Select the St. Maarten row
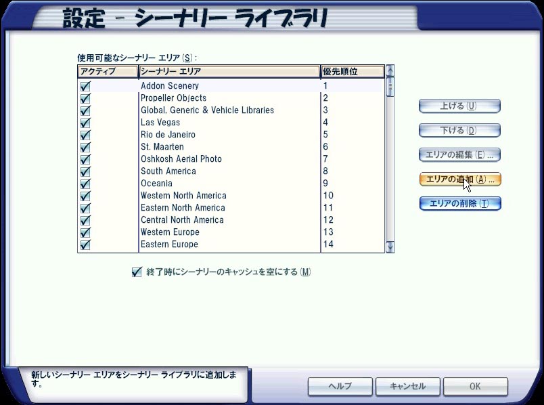The width and height of the screenshot is (544, 405). click(x=231, y=146)
